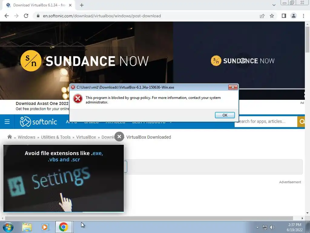
Task: Close the floating video popup
Action: (x=119, y=137)
